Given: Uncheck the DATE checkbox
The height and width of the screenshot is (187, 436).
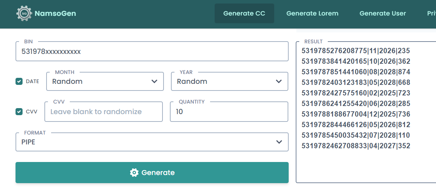Looking at the screenshot, I should pyautogui.click(x=19, y=81).
